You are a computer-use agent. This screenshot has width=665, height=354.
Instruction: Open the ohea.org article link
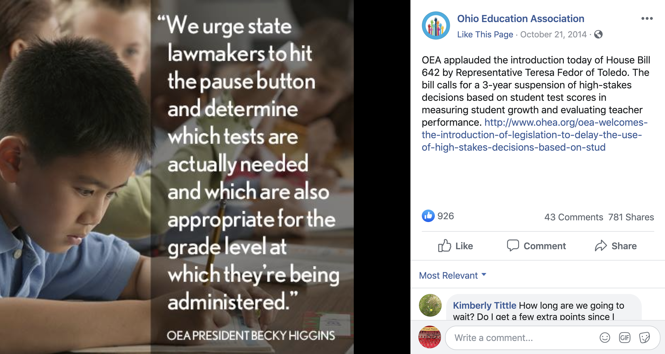coord(535,135)
